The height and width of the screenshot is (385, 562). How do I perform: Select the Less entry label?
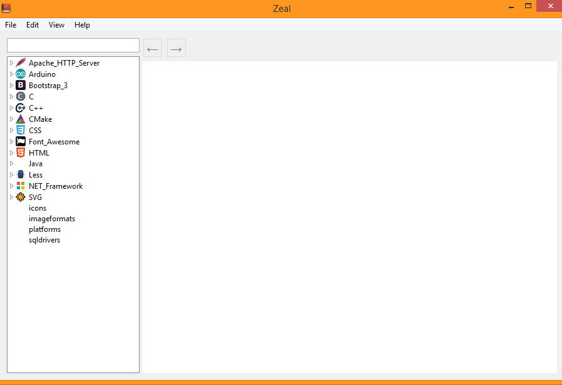pos(36,175)
